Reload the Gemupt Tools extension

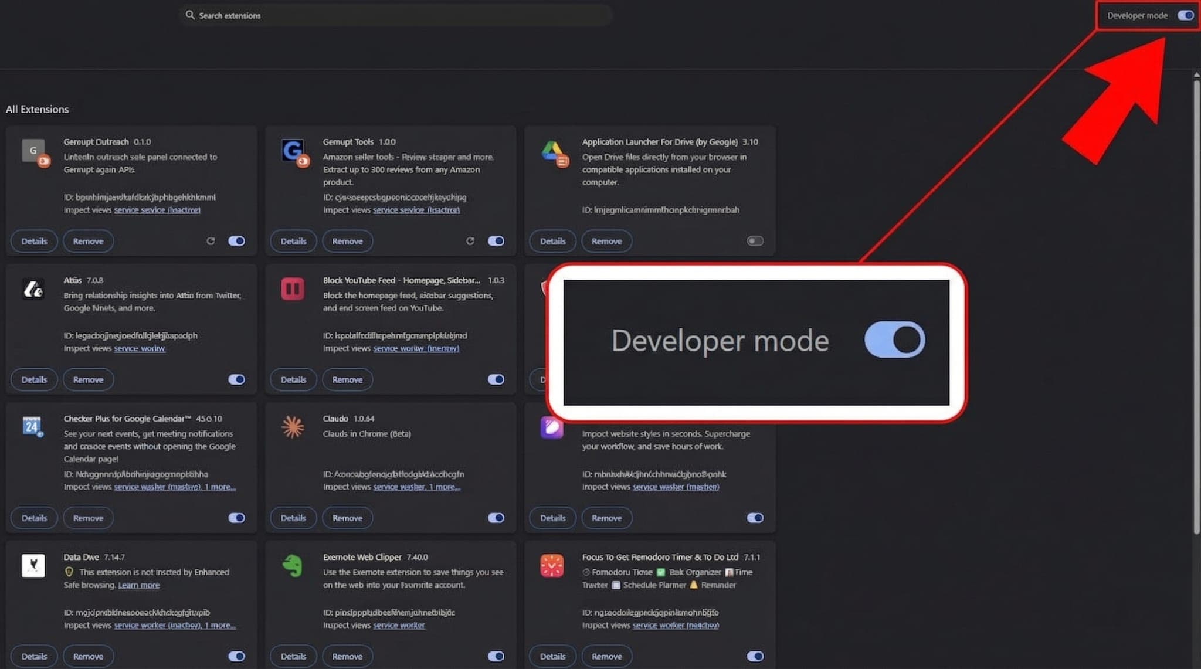pos(470,241)
